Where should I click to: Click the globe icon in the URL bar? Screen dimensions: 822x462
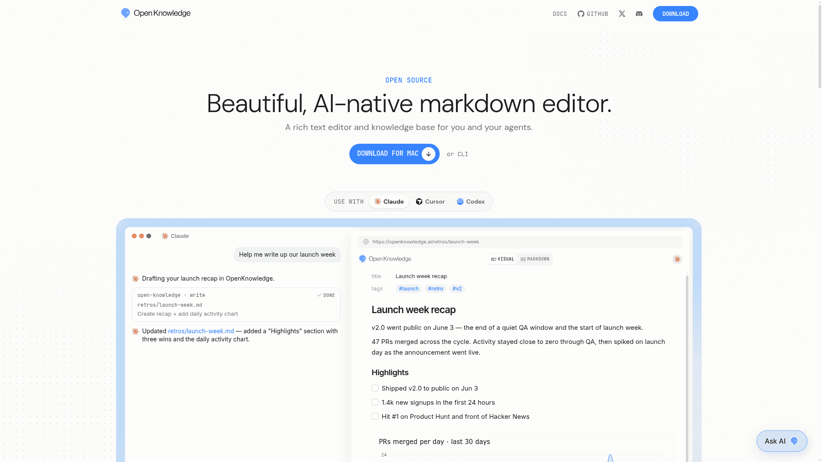[x=366, y=242]
